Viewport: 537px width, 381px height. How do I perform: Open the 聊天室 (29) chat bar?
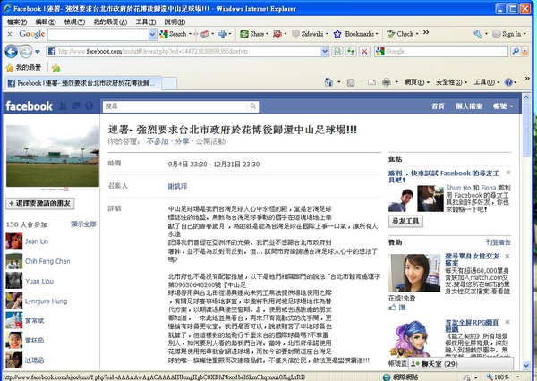[461, 363]
